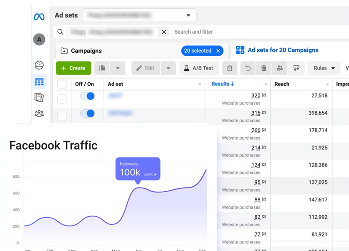Toggle the second ad set switch
The height and width of the screenshot is (251, 349).
pos(87,114)
